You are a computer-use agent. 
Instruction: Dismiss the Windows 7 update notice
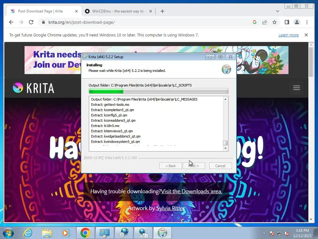point(306,35)
